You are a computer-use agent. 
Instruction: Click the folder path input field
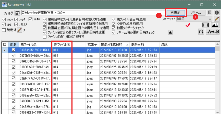tap(93, 13)
